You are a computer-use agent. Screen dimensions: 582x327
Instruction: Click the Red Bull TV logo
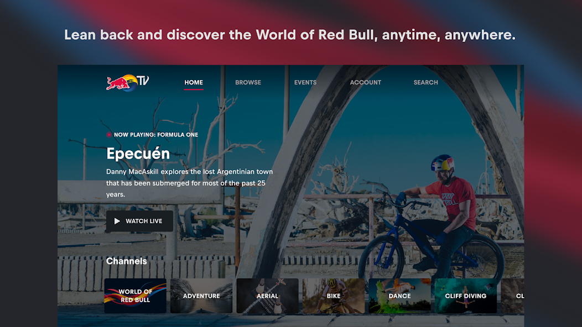pos(128,82)
